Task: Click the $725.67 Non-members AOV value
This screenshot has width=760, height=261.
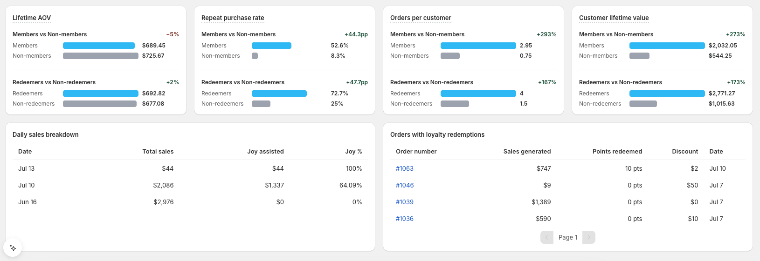Action: coord(153,56)
